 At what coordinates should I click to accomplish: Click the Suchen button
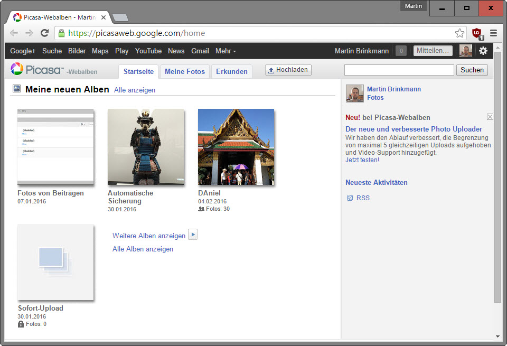[472, 70]
